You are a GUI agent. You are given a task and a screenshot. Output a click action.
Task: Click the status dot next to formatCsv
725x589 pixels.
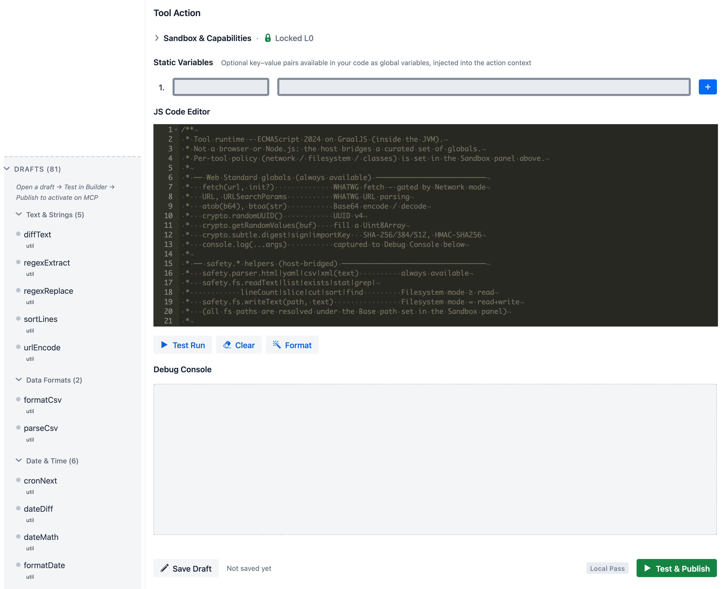coord(18,399)
